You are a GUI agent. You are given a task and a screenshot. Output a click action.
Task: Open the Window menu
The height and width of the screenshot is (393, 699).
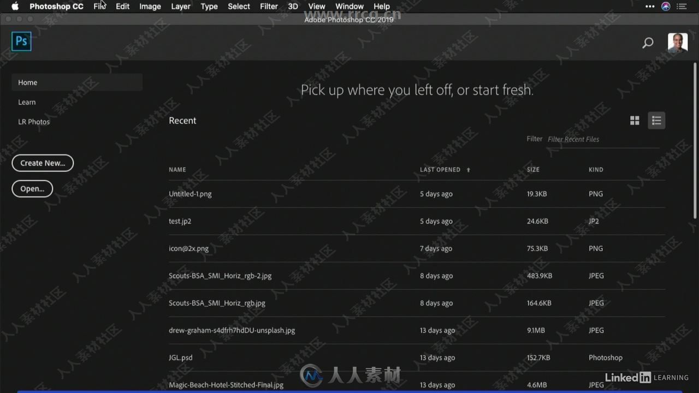(349, 7)
